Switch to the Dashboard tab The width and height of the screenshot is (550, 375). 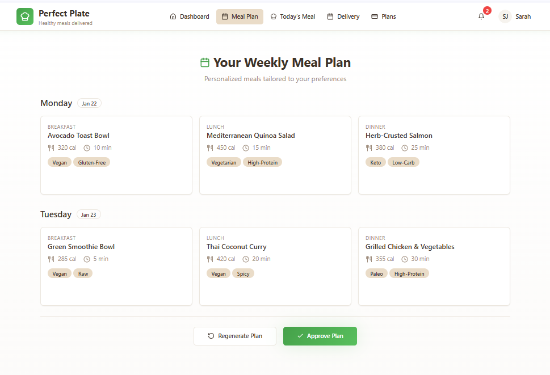click(190, 16)
